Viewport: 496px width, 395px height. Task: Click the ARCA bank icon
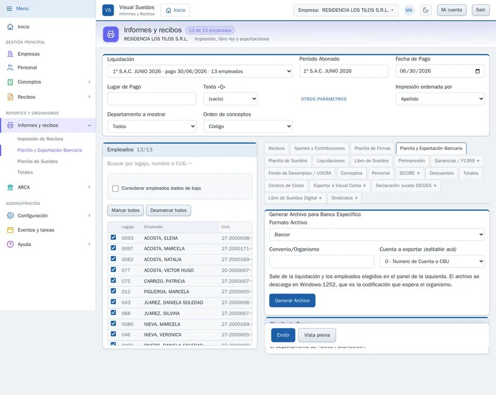(10, 187)
